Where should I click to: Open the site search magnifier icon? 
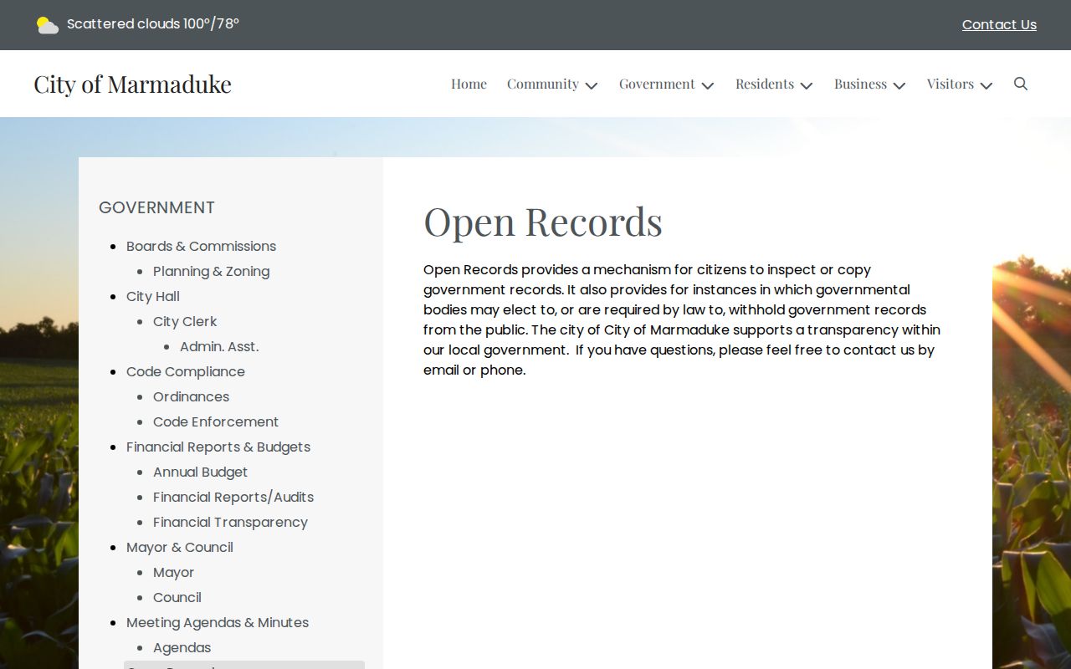[x=1020, y=84]
